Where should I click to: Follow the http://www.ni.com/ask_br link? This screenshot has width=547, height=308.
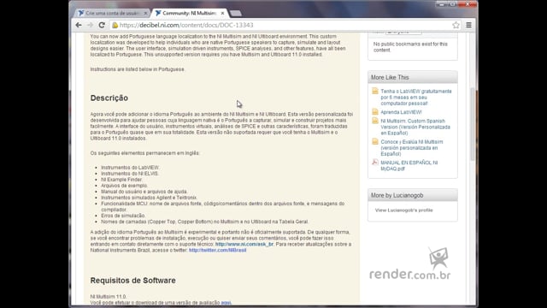pyautogui.click(x=244, y=244)
